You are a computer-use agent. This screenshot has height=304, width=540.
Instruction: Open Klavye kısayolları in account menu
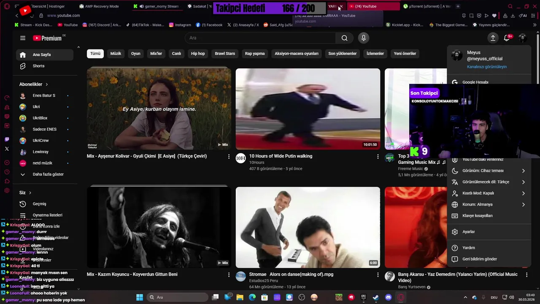489,216
